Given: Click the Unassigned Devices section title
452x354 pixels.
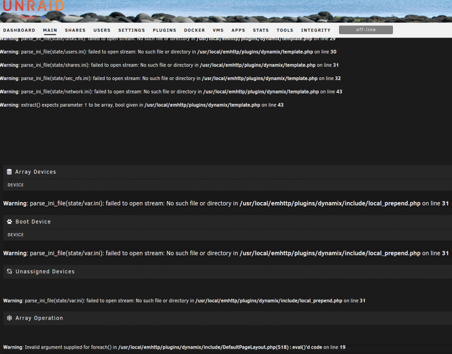Looking at the screenshot, I should 45,272.
